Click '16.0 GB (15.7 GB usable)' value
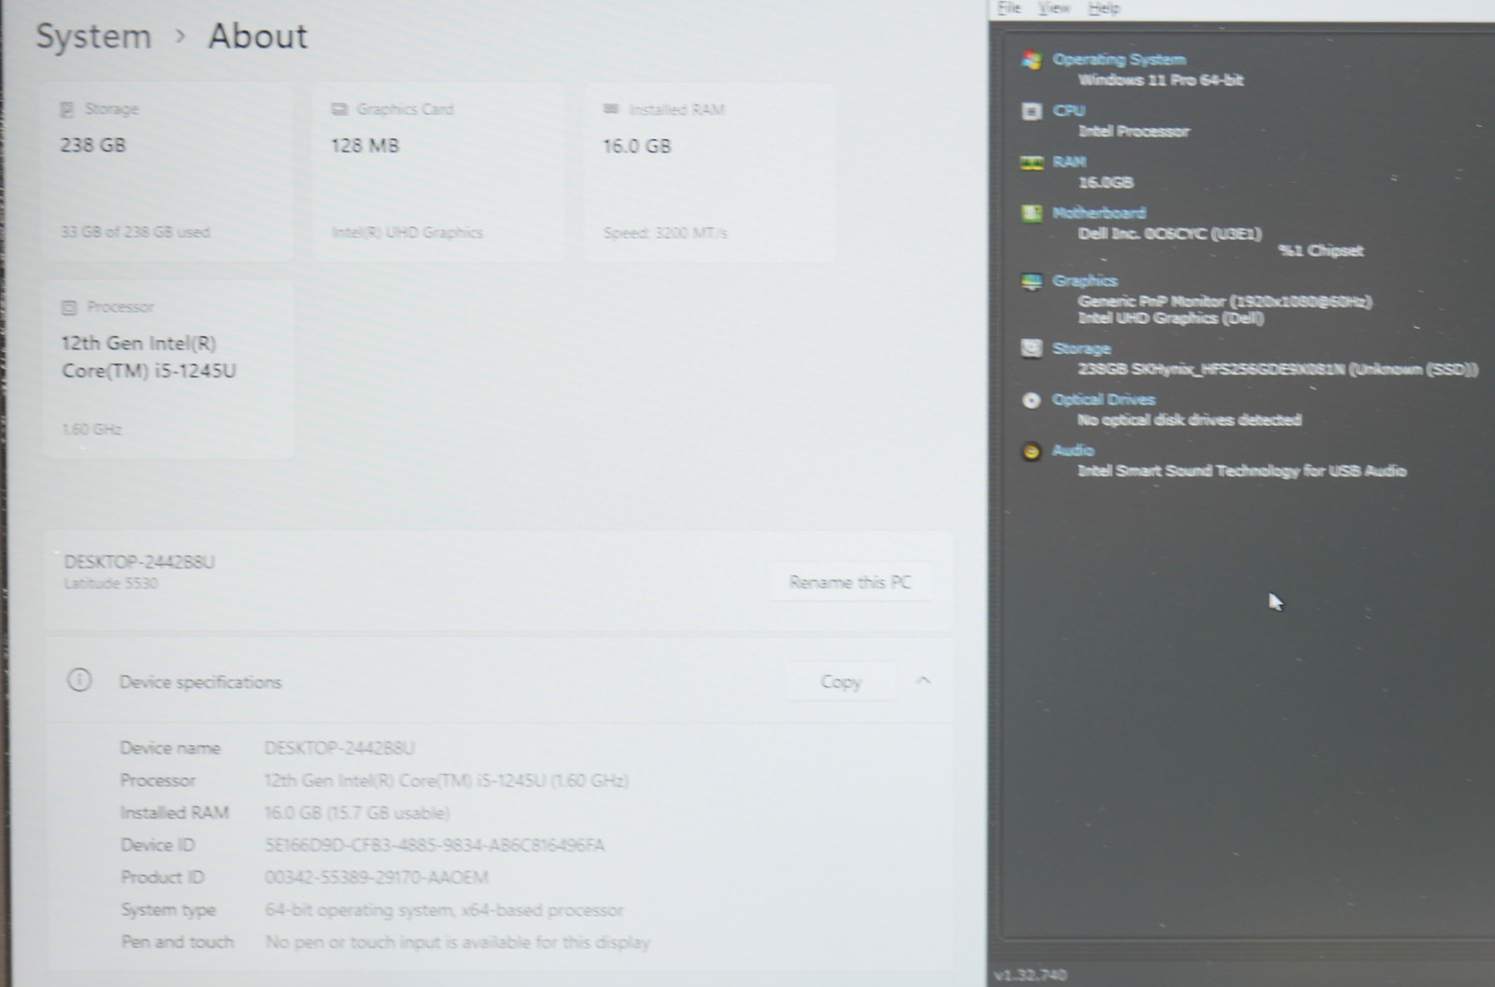Image resolution: width=1495 pixels, height=987 pixels. click(357, 812)
